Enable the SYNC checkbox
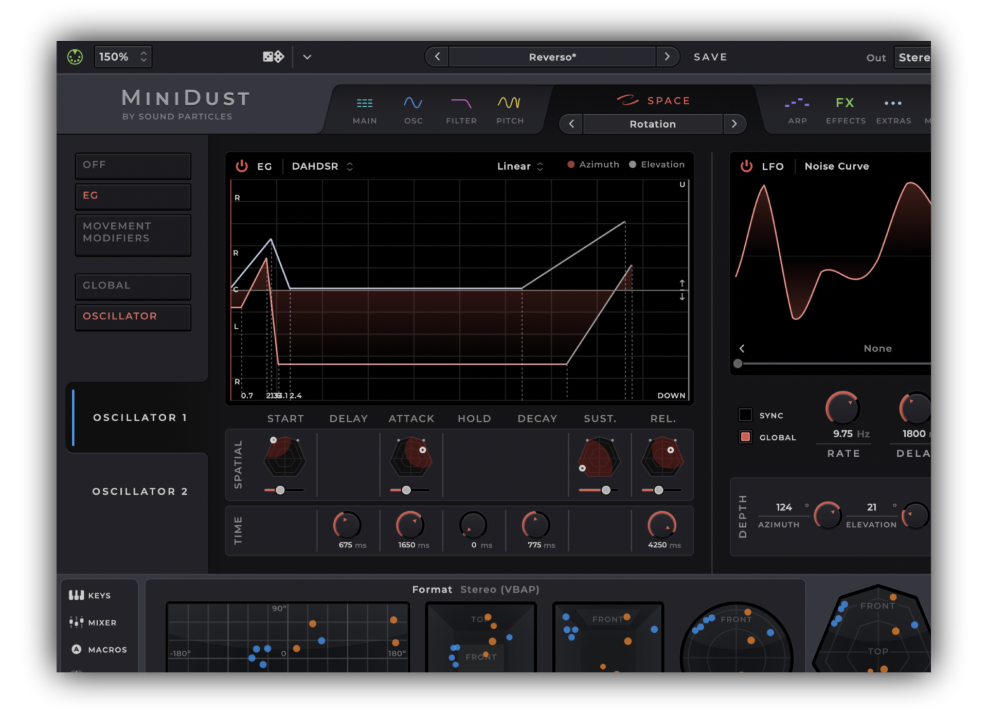This screenshot has height=713, width=988. 745,415
